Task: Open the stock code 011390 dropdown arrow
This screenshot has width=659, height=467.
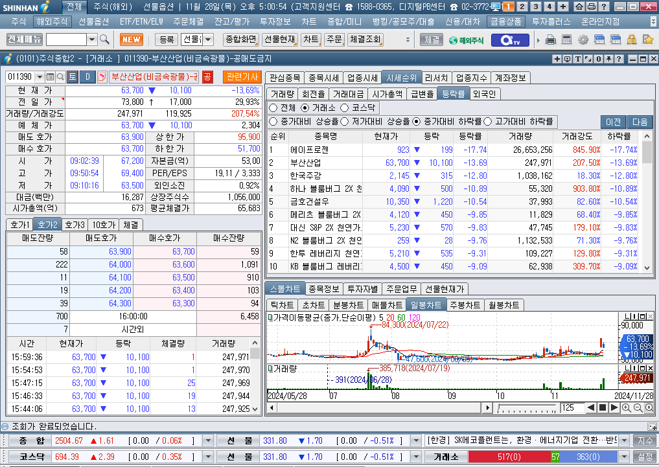Action: pos(40,77)
